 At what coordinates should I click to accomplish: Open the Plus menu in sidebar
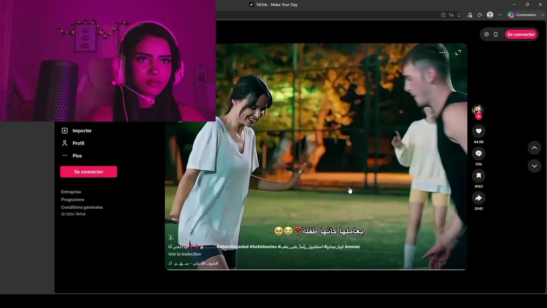(x=72, y=156)
